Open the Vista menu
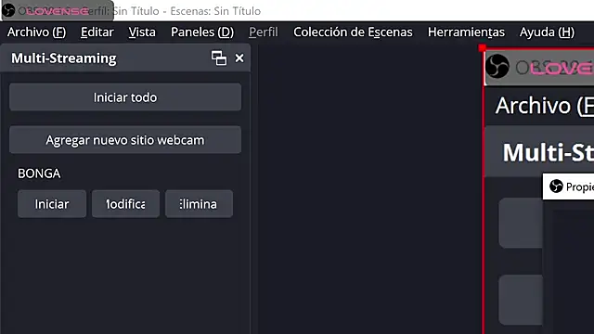 [142, 32]
